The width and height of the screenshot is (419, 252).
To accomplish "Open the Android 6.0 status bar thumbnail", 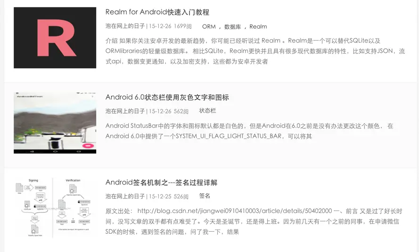I will coord(55,123).
